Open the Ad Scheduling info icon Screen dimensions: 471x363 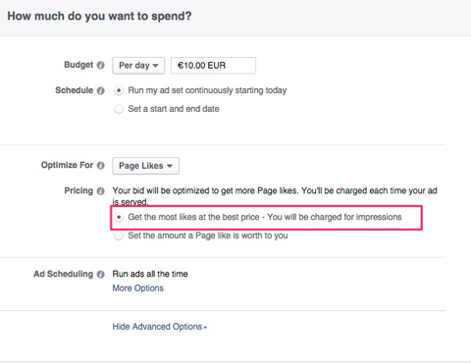pyautogui.click(x=101, y=274)
